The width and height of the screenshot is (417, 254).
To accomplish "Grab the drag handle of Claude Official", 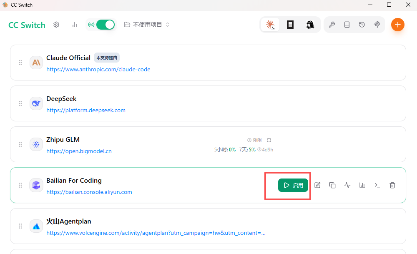I will coord(20,63).
